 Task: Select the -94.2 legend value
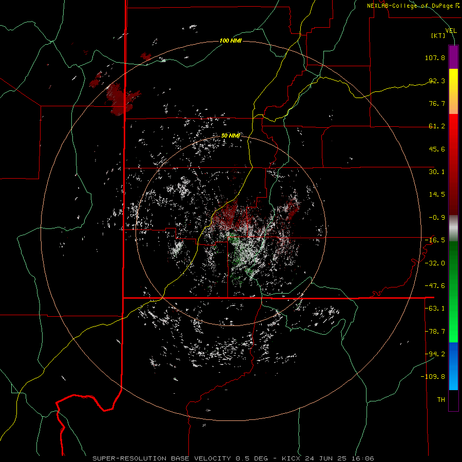[x=435, y=354]
